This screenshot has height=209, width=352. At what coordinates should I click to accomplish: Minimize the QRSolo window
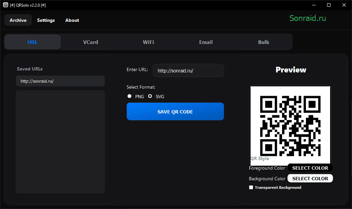[x=314, y=5]
